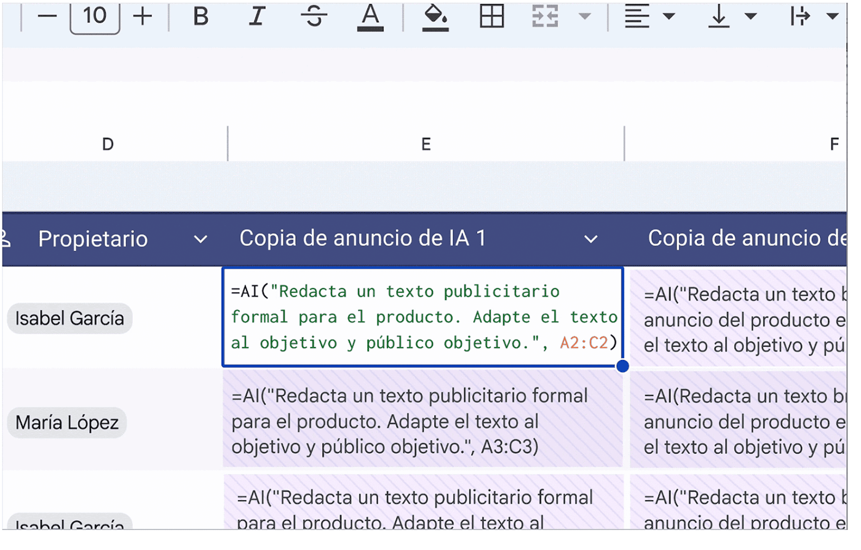Click the merge cells icon
The width and height of the screenshot is (861, 550).
pos(545,17)
